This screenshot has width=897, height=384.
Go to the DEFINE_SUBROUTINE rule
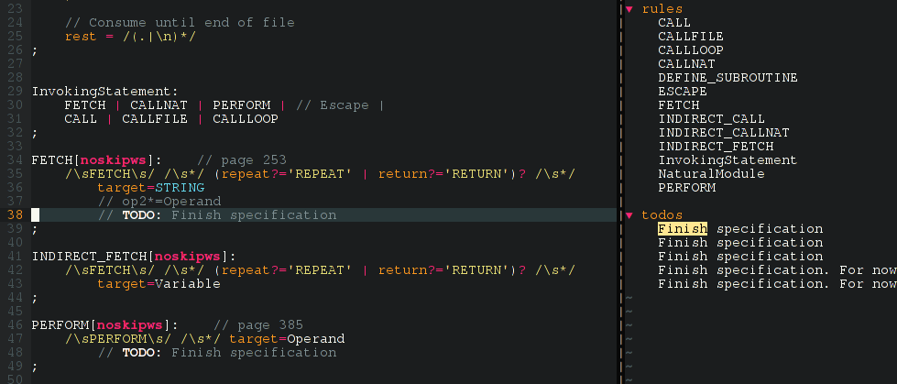coord(727,78)
